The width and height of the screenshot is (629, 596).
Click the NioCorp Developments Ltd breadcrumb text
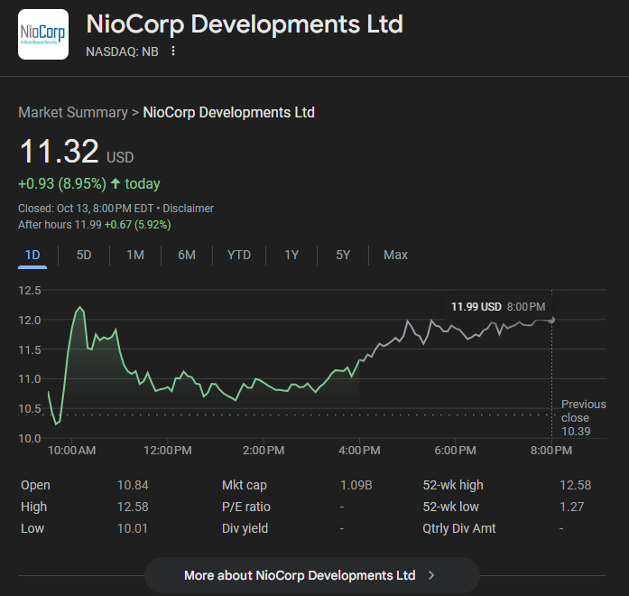pyautogui.click(x=228, y=112)
